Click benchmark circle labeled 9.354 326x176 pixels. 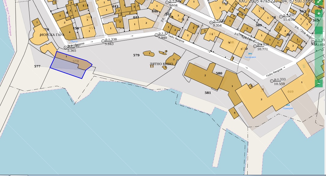[x=211, y=23]
